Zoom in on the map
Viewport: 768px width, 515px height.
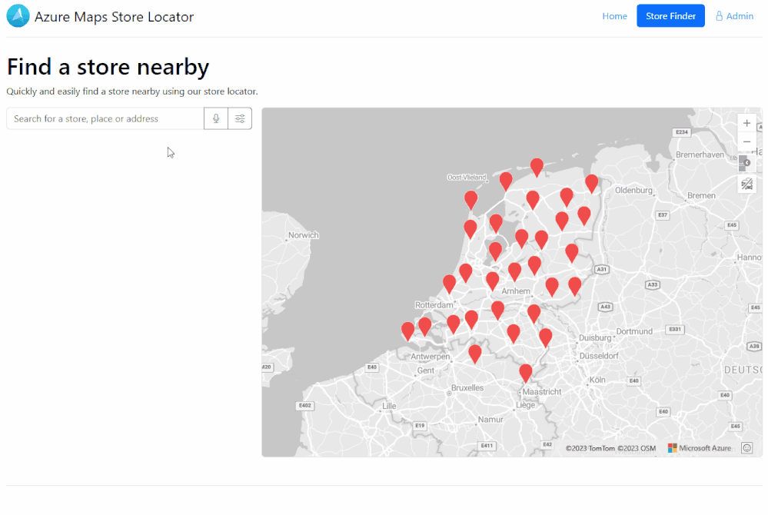click(x=746, y=123)
